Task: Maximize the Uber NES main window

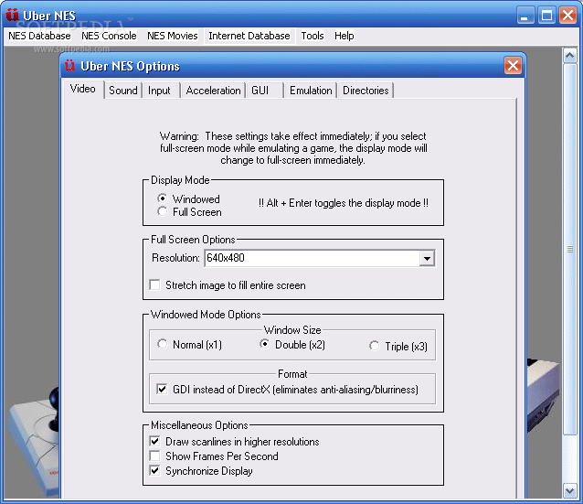Action: point(546,16)
